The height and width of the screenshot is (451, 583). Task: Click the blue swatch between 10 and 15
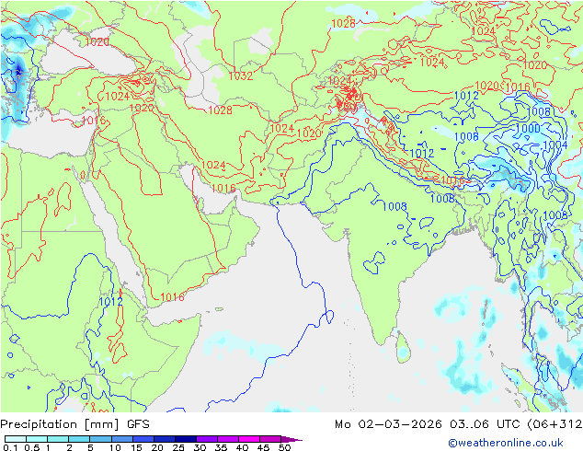tap(121, 439)
